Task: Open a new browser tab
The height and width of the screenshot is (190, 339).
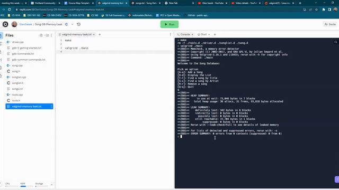Action: click(x=300, y=3)
